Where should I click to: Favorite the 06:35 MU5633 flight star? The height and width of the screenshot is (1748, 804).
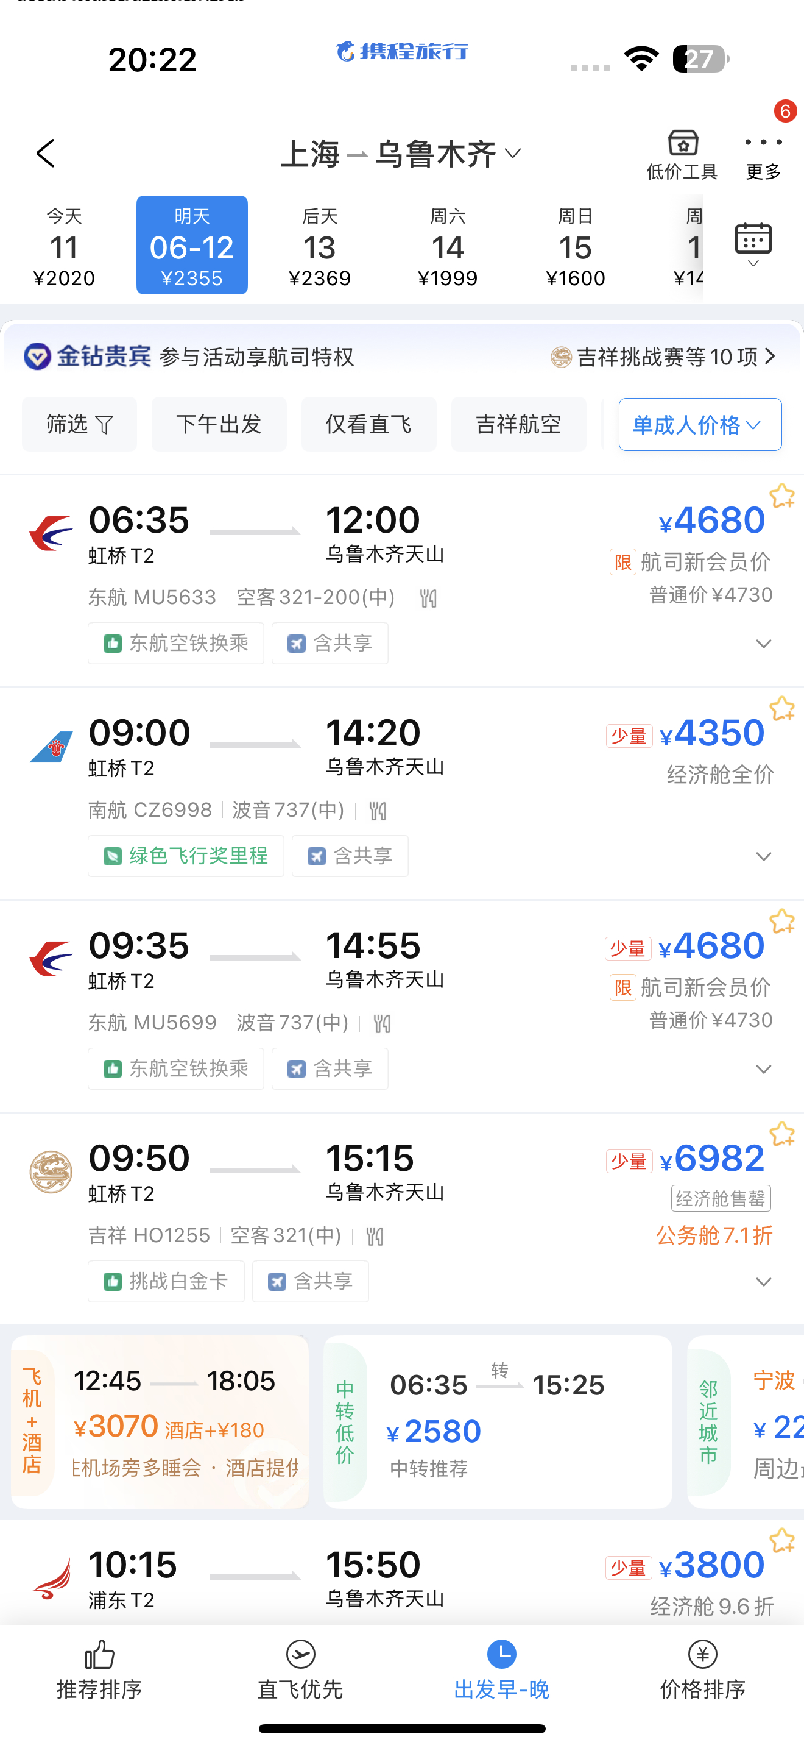pos(781,496)
